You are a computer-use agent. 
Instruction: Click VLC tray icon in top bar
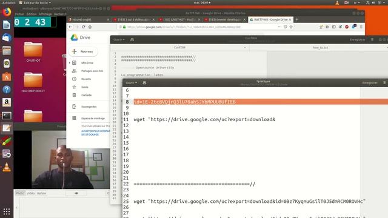pyautogui.click(x=337, y=2)
